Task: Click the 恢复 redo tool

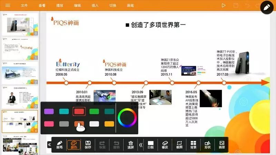Action: tap(102, 145)
